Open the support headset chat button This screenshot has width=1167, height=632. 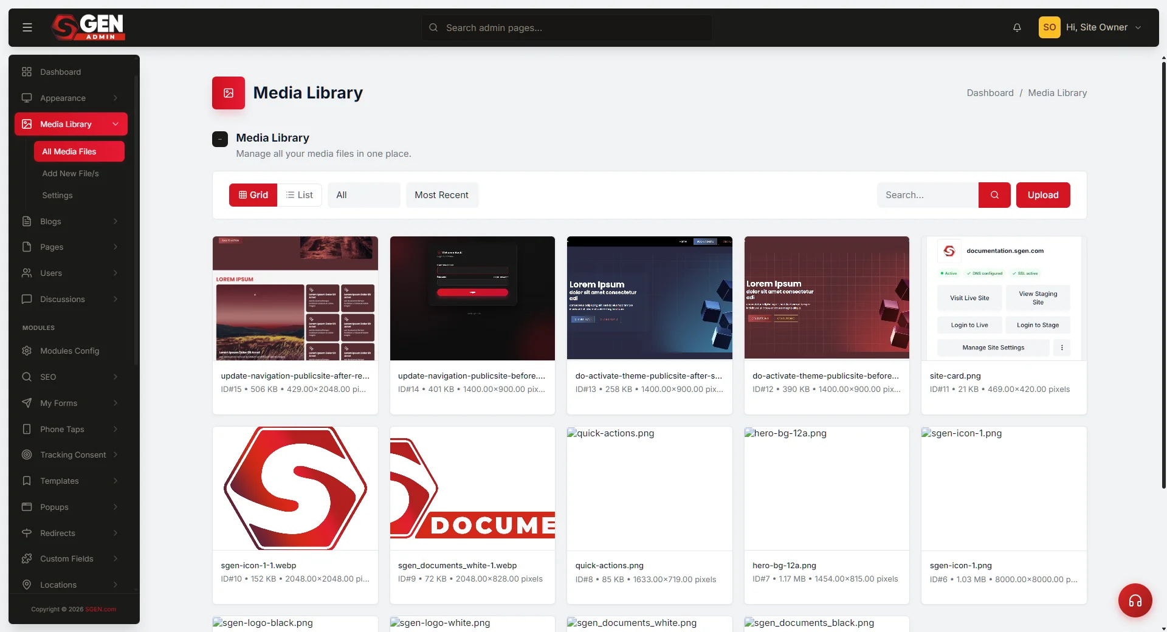[1135, 600]
